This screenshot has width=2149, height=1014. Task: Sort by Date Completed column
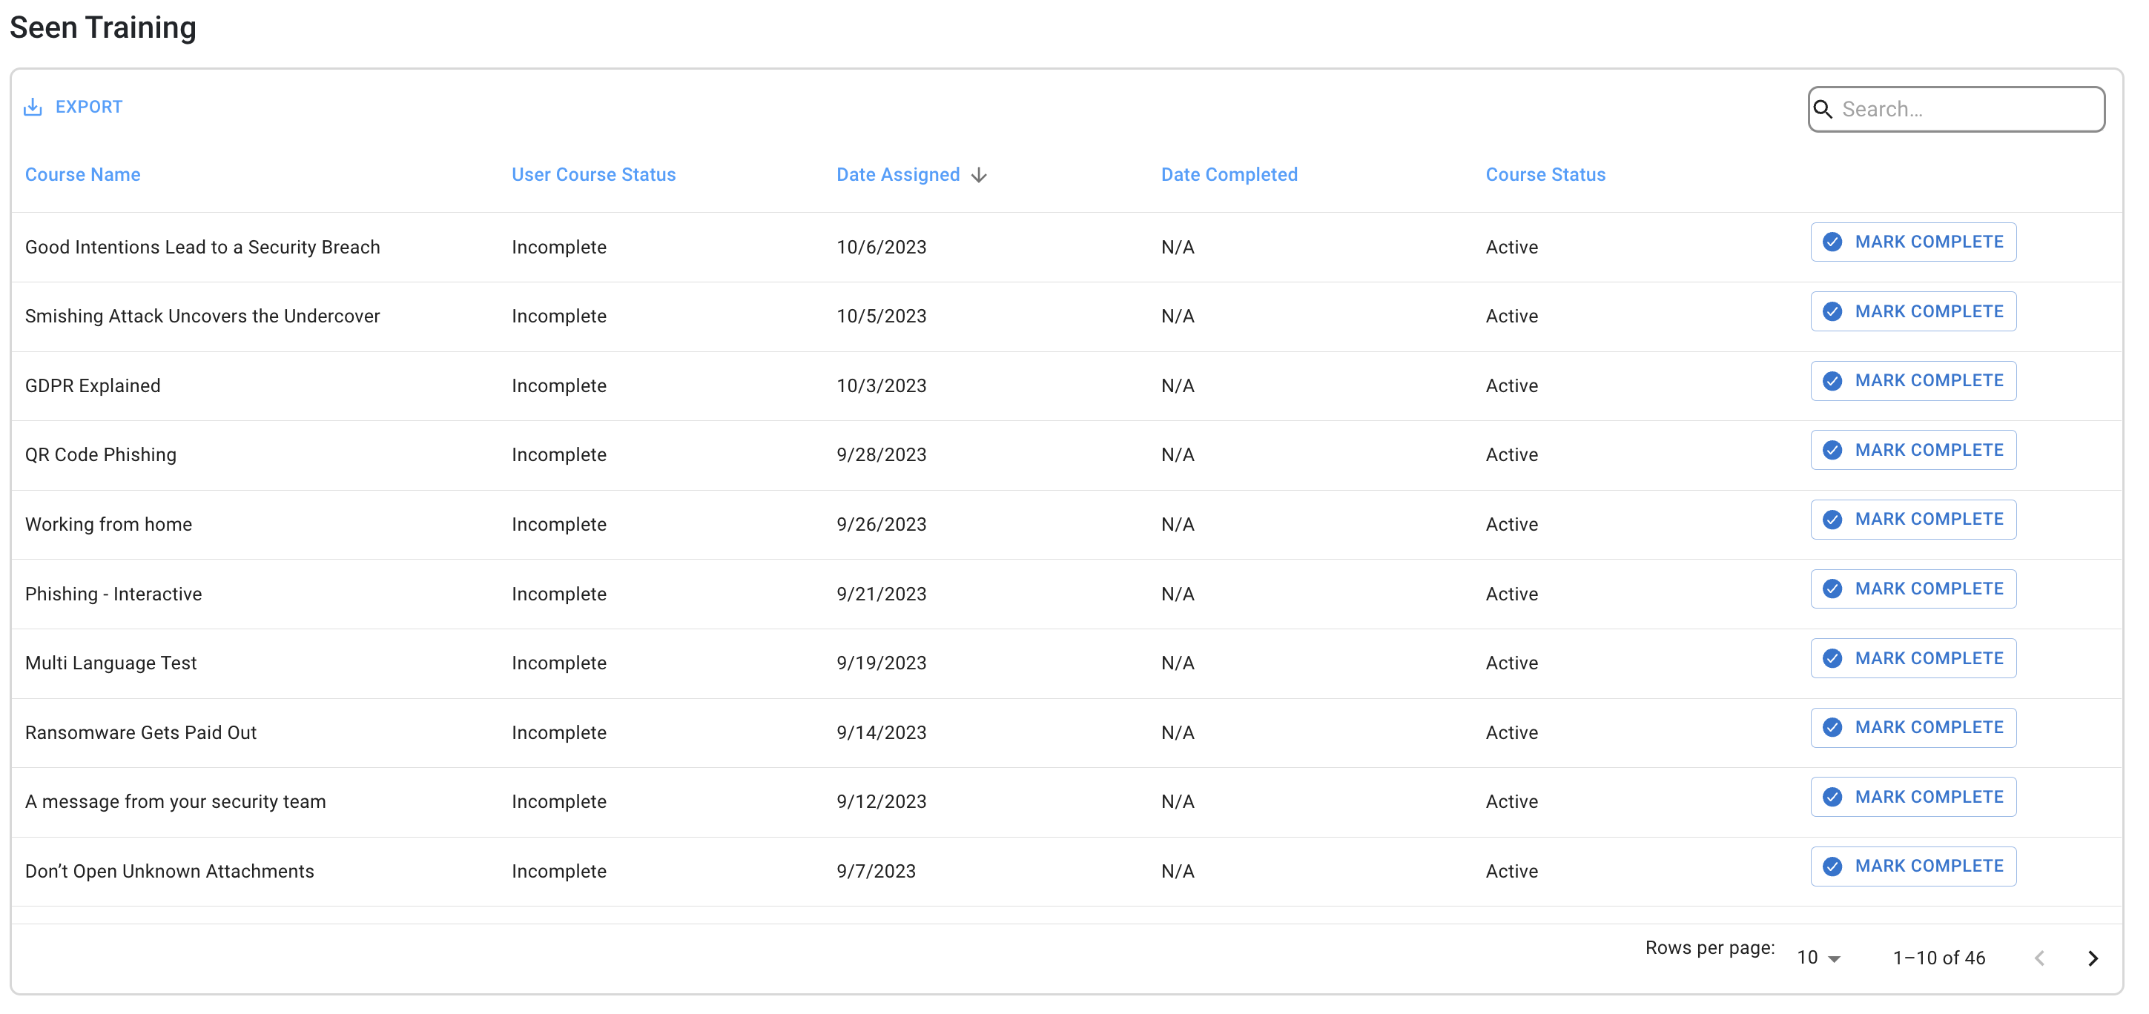(1229, 174)
